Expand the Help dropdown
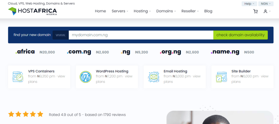Viewport: 279px width, 124px height. (249, 4)
